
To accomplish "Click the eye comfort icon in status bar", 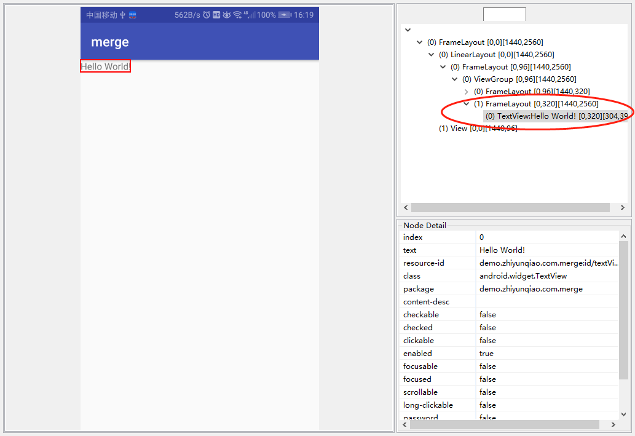I will pyautogui.click(x=227, y=15).
